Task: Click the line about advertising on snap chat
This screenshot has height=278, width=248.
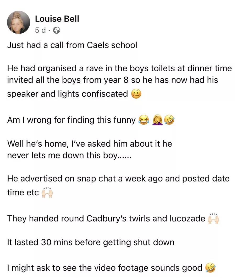Action: point(118,179)
